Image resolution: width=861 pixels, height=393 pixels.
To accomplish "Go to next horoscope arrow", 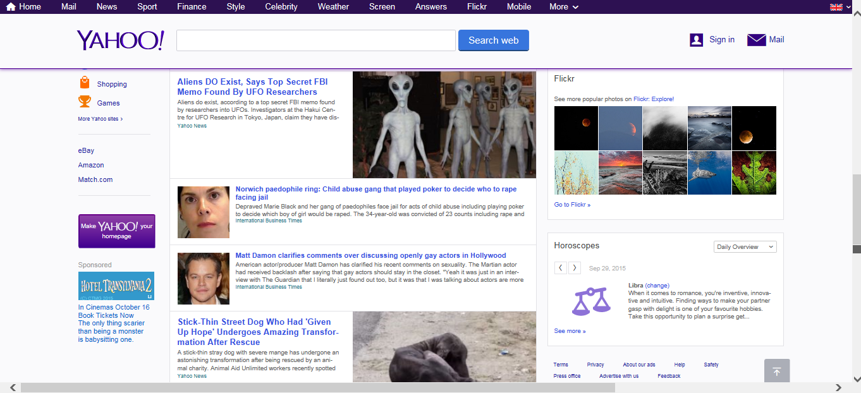I will 575,268.
